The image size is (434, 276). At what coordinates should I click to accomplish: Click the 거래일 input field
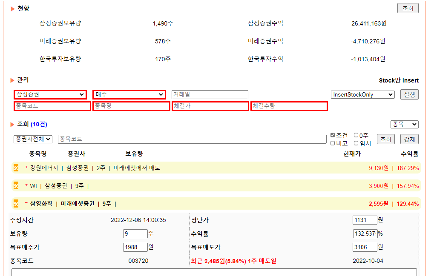click(210, 94)
